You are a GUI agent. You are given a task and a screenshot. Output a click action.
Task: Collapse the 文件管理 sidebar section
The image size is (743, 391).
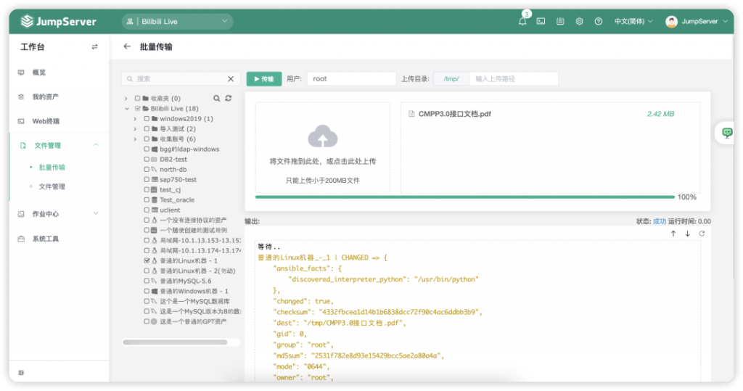[x=96, y=145]
